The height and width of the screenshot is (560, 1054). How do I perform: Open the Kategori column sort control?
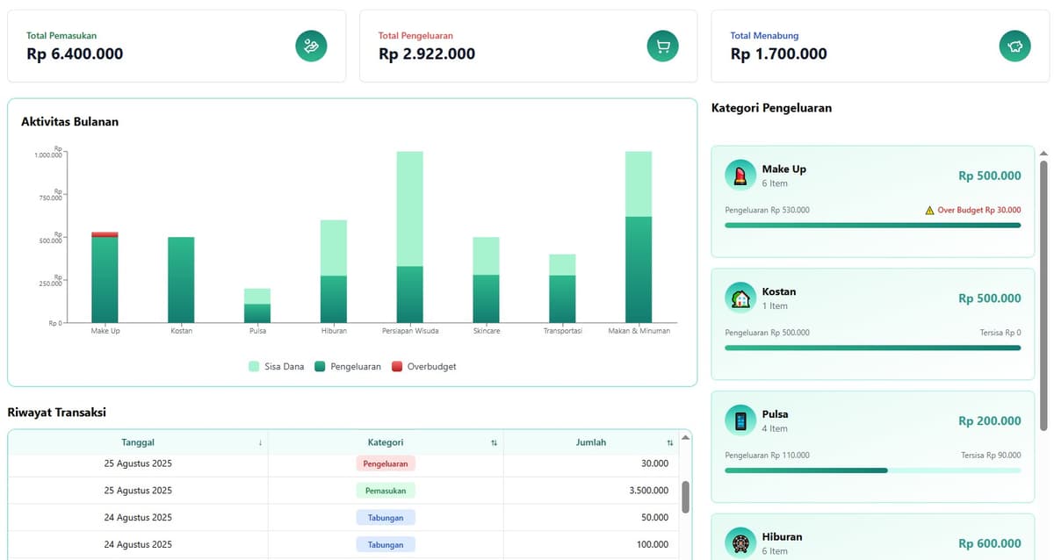coord(494,442)
